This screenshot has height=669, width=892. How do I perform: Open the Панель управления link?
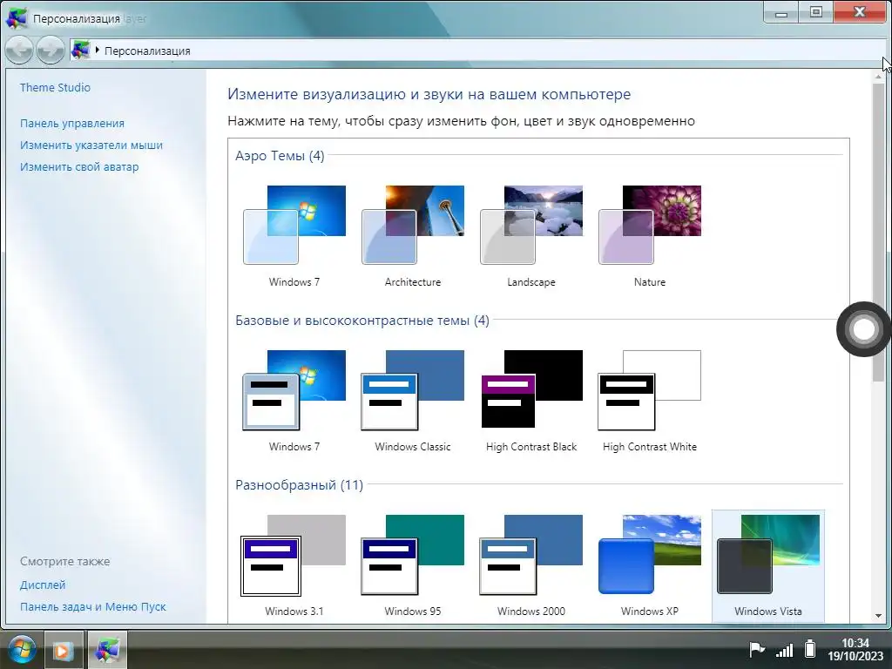72,124
